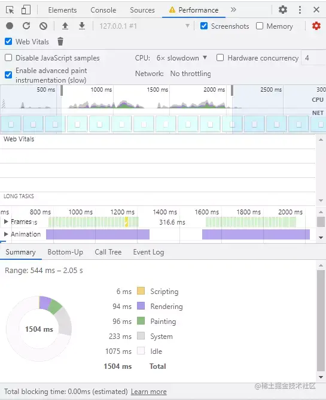Open the red capture settings gear

(316, 26)
